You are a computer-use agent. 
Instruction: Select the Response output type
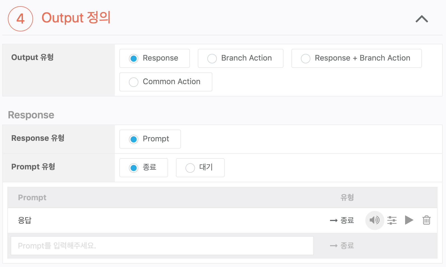click(x=134, y=58)
